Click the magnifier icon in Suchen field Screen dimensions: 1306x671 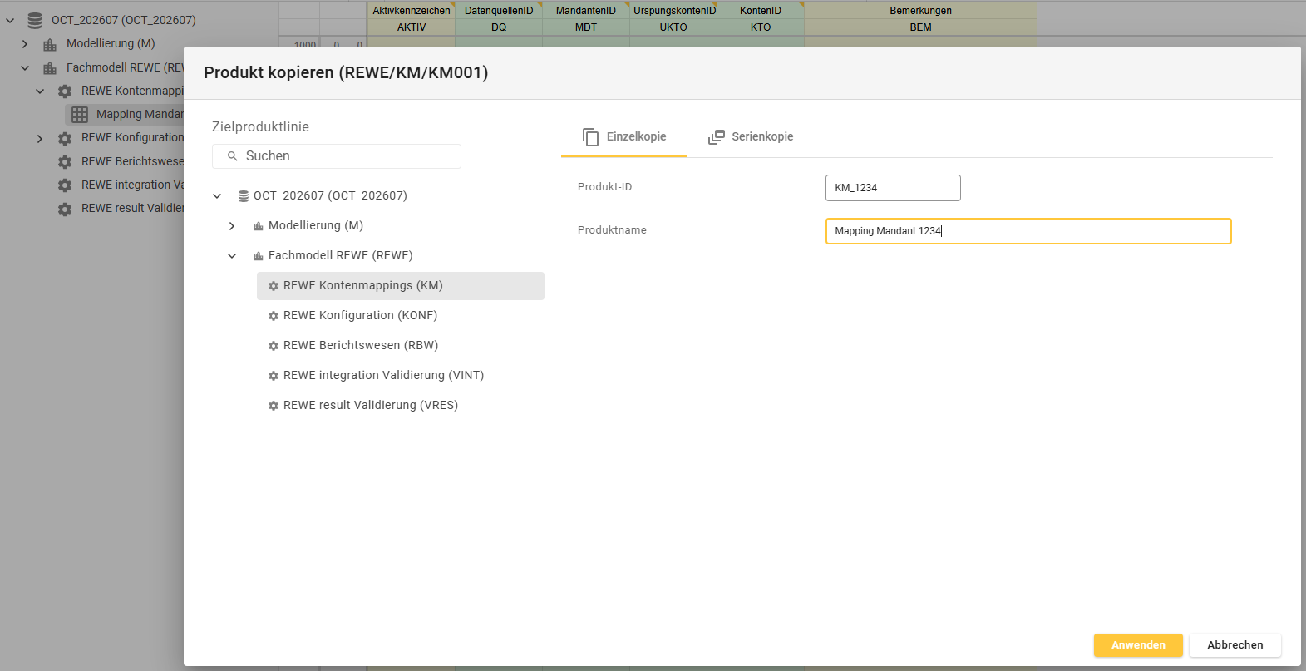click(233, 156)
